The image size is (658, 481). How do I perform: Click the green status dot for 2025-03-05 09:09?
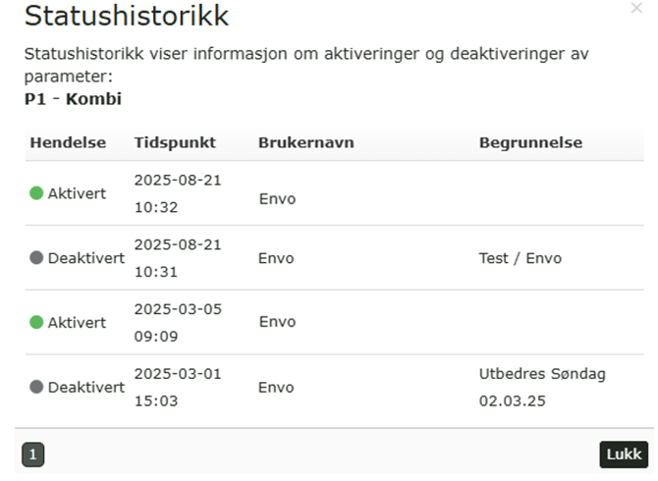tap(37, 322)
